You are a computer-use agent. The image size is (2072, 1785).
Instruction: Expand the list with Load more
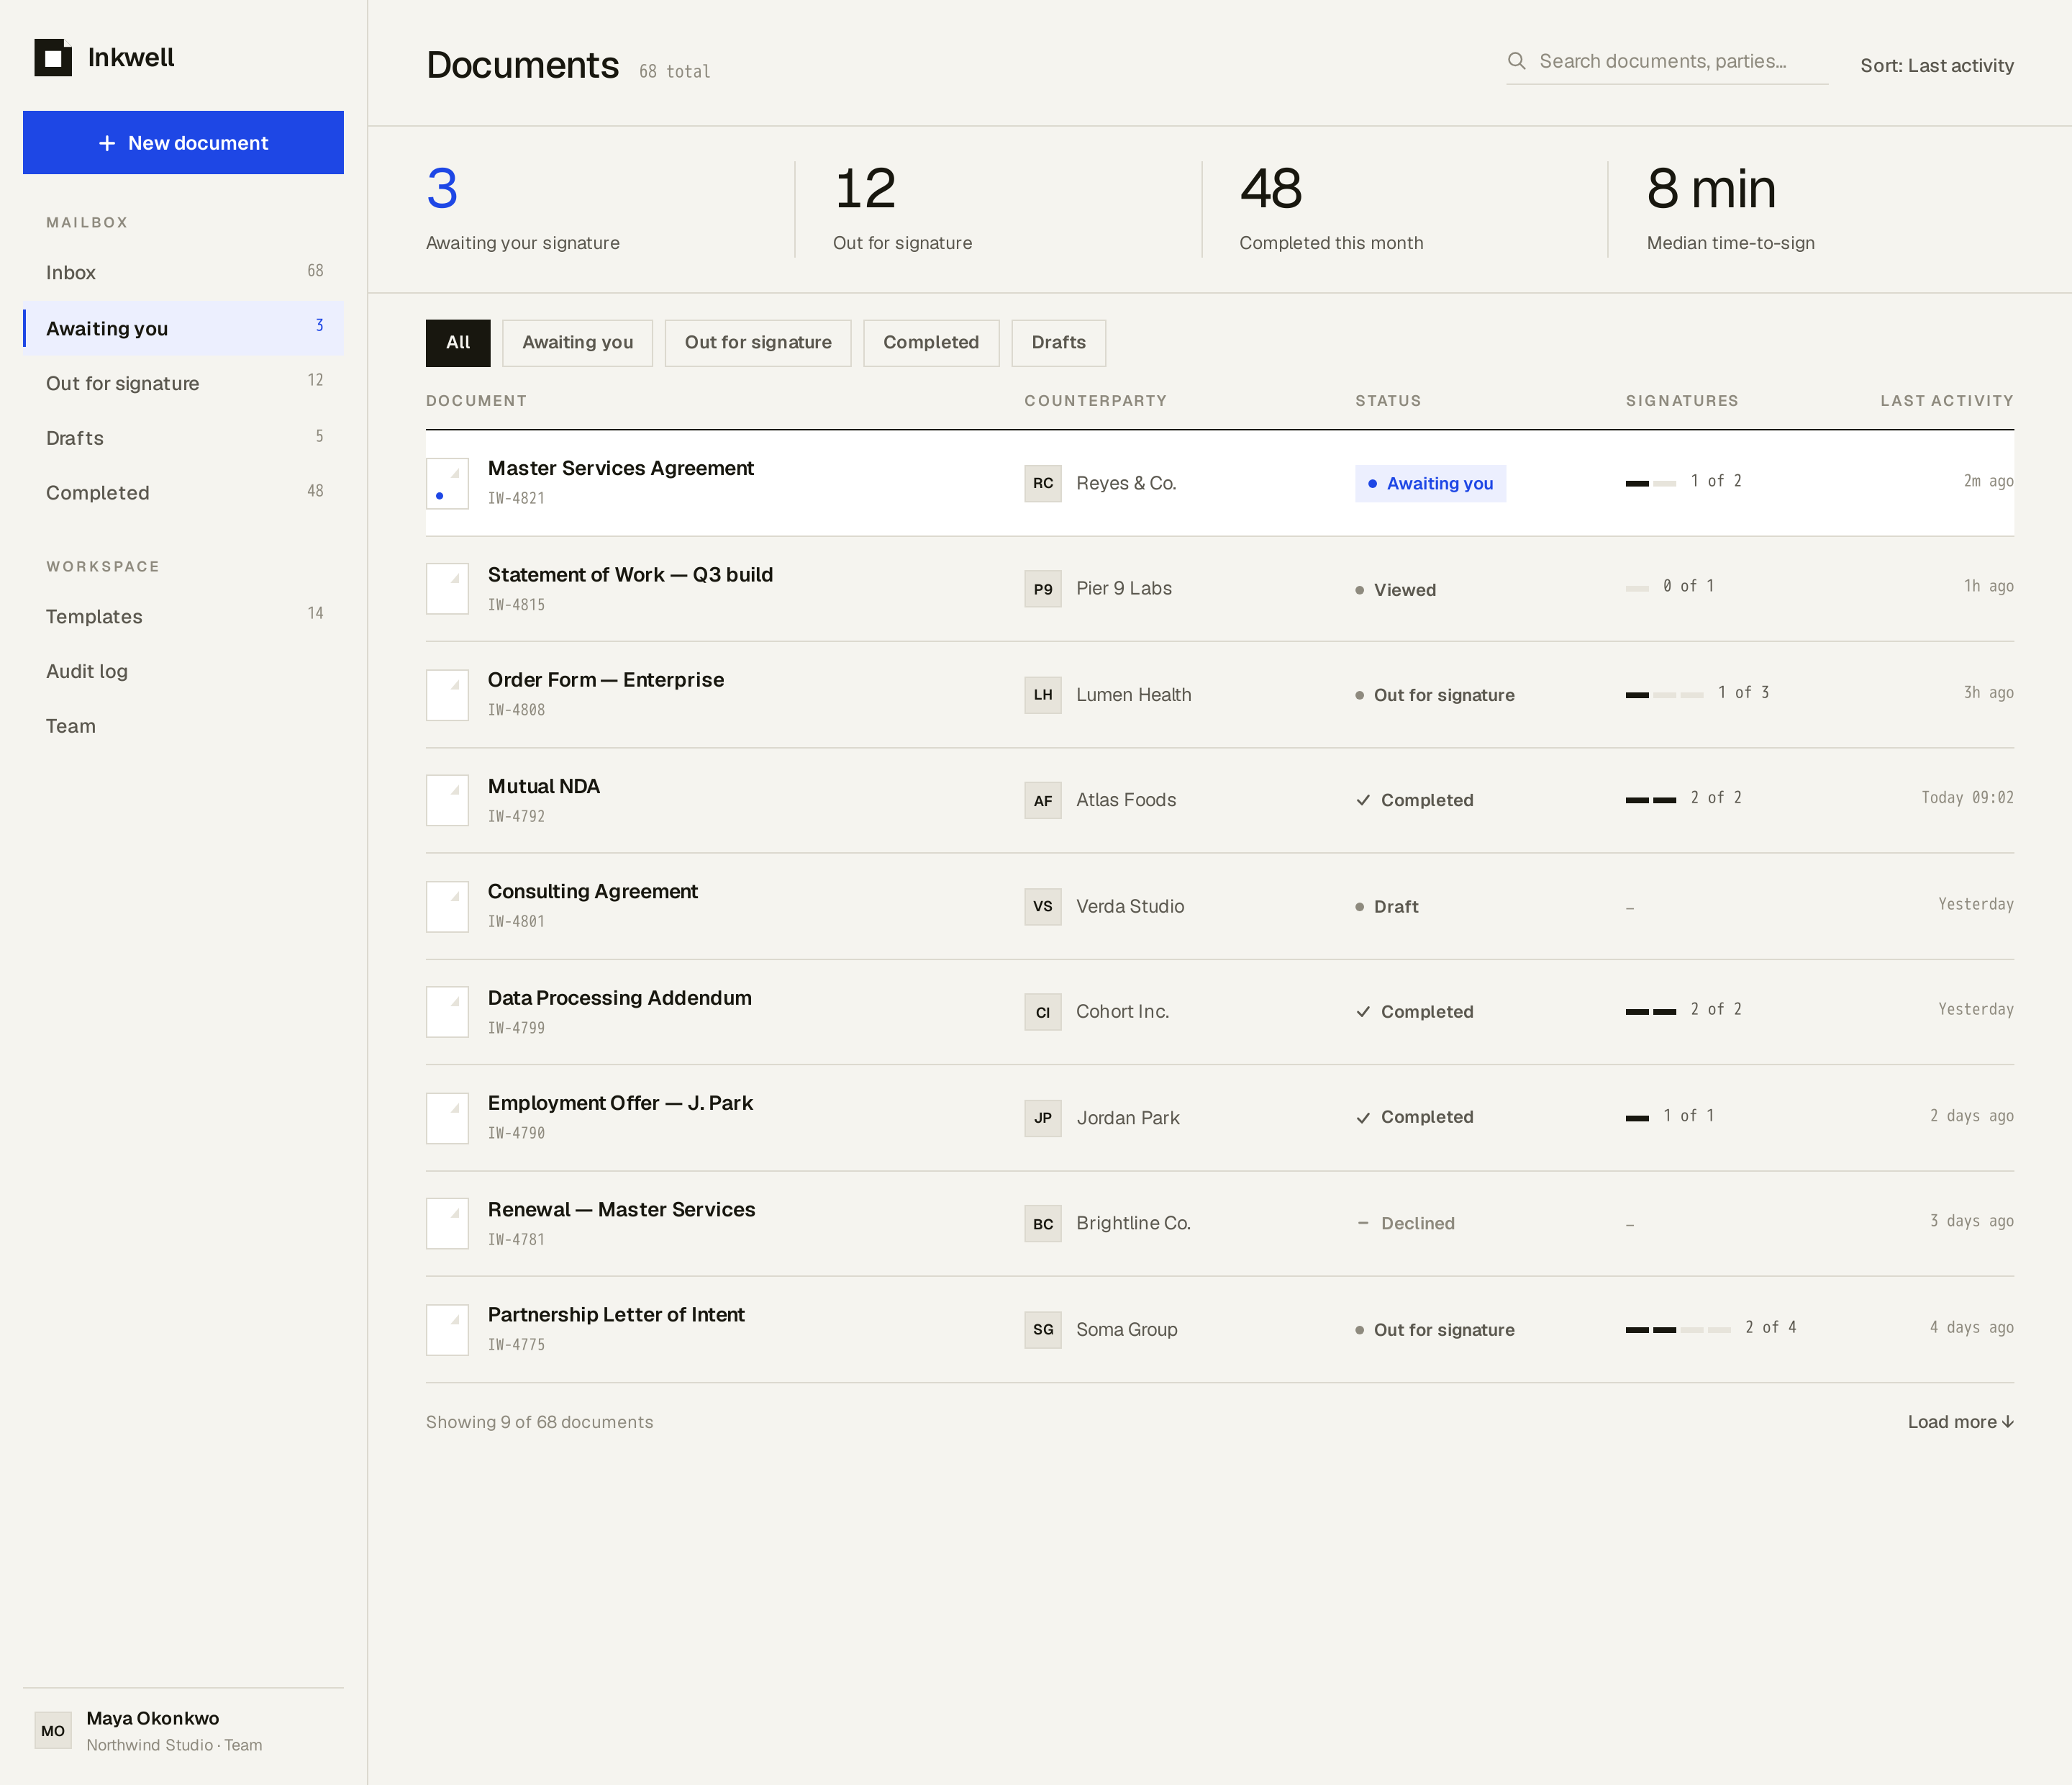tap(1960, 1422)
